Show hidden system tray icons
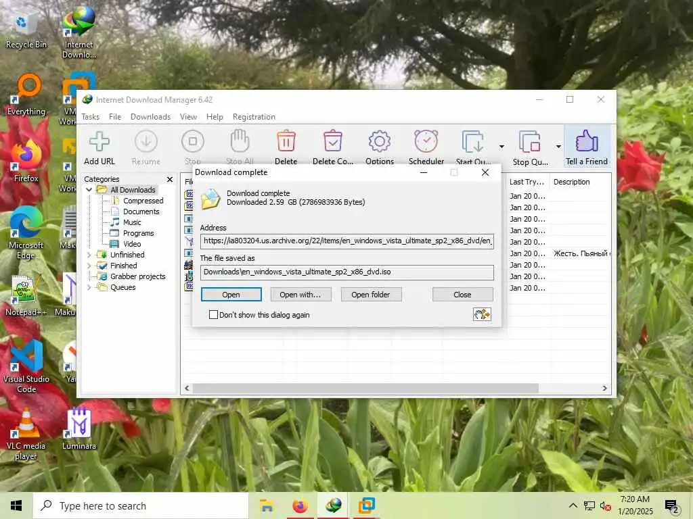The image size is (693, 519). 573,505
